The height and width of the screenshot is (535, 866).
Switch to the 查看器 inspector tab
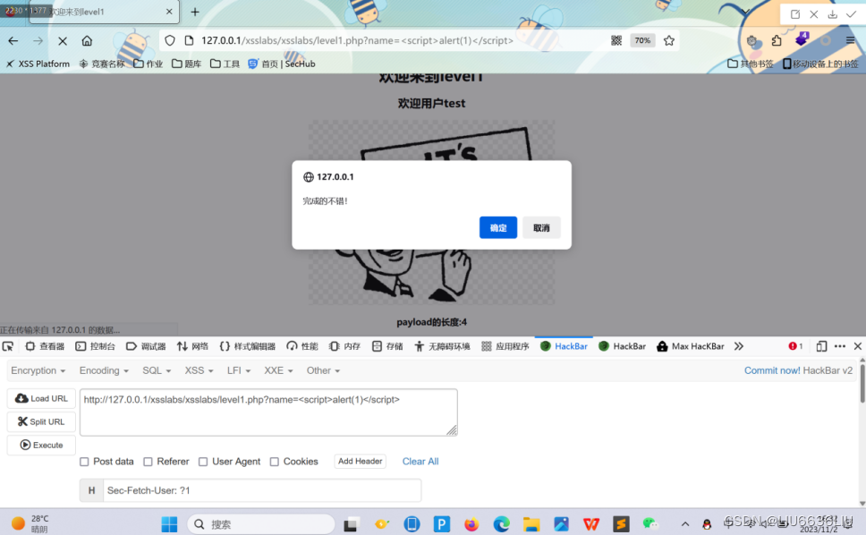(x=46, y=346)
